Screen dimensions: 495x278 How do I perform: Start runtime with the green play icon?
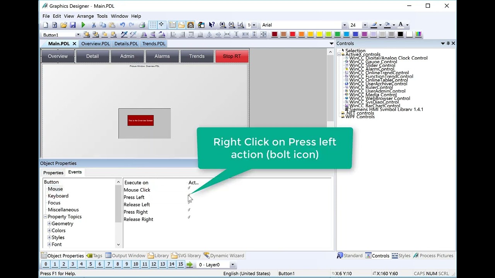[x=83, y=25]
